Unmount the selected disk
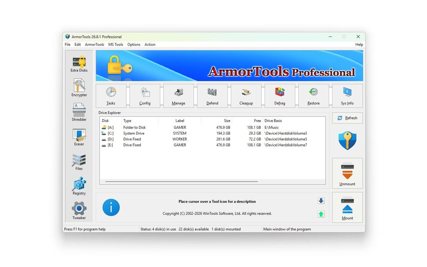 pyautogui.click(x=347, y=173)
